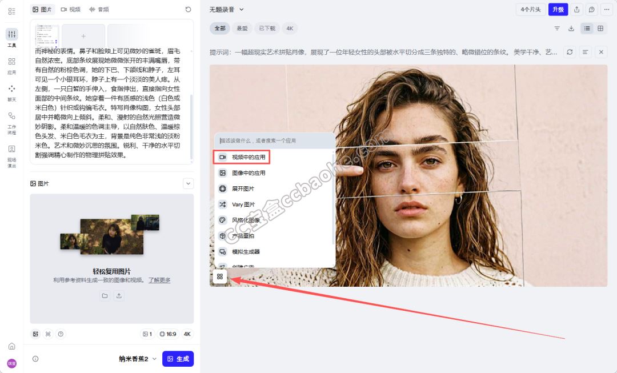617x373 pixels.
Task: Switch to list view
Action: (587, 29)
